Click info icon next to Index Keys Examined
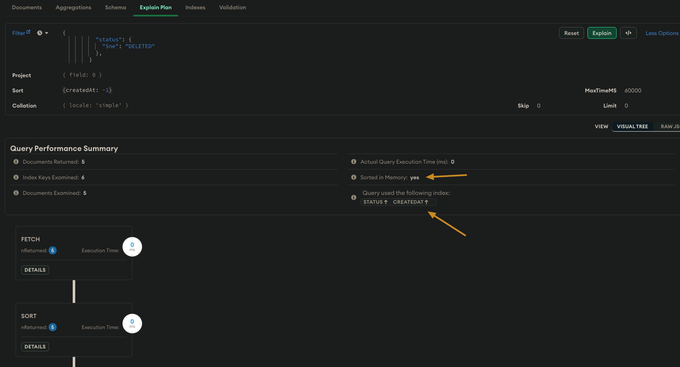This screenshot has height=367, width=680. click(16, 177)
